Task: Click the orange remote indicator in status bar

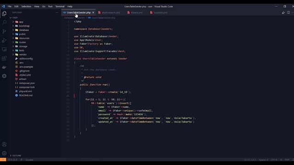Action: click(3, 160)
